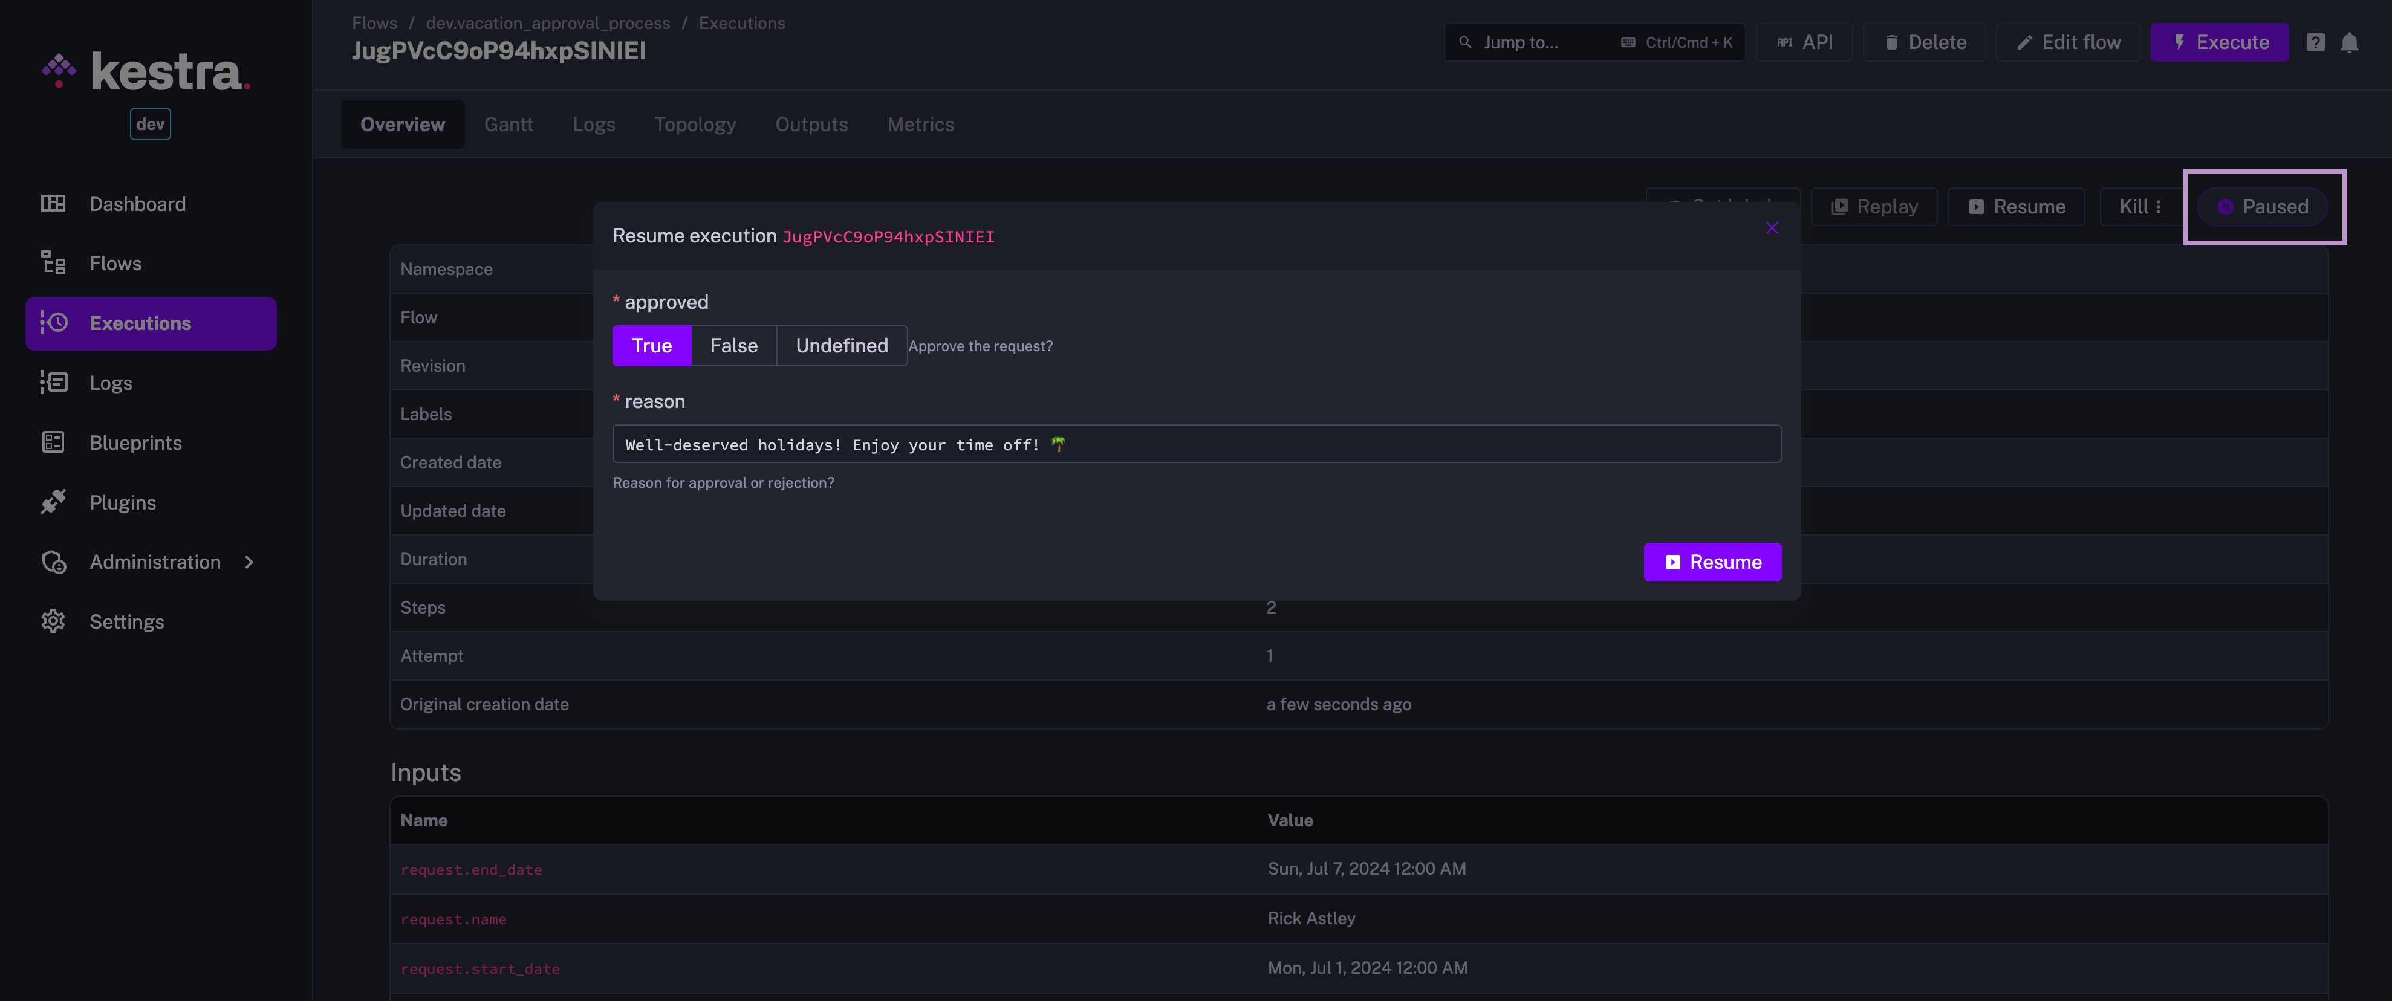Viewport: 2392px width, 1001px height.
Task: Click the help question mark icon
Action: 2315,43
